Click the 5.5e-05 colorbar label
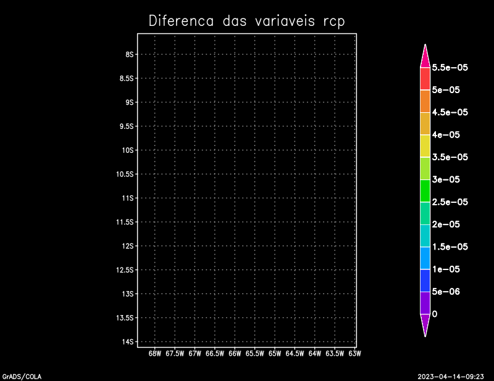494x381 pixels. point(450,67)
